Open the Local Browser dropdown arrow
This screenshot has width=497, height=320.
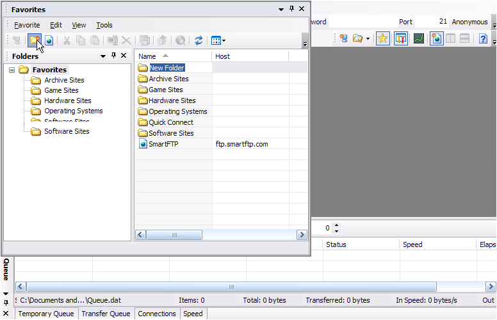tap(368, 38)
